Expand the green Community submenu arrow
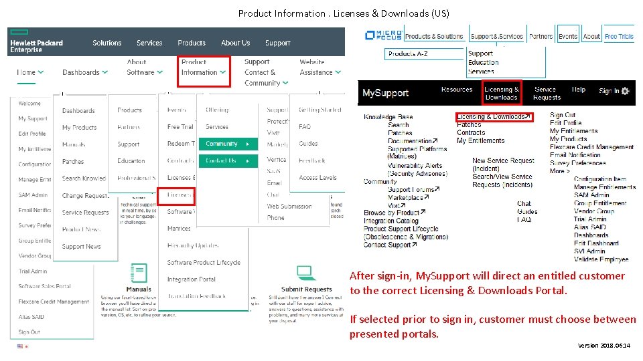643x361 pixels. (248, 144)
